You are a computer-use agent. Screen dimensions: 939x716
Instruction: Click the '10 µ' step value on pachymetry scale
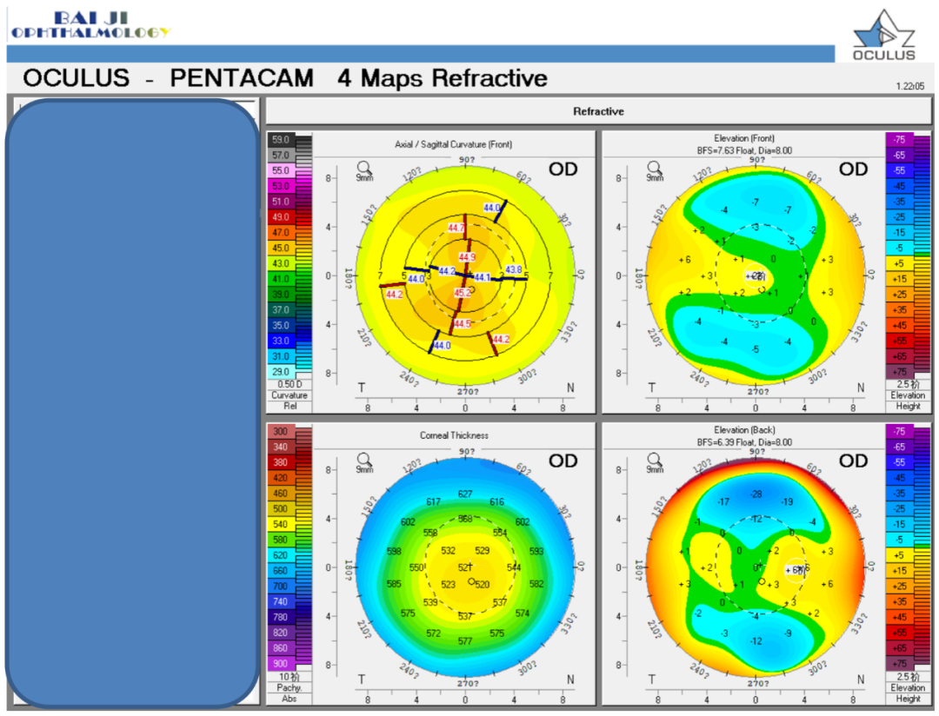click(289, 676)
